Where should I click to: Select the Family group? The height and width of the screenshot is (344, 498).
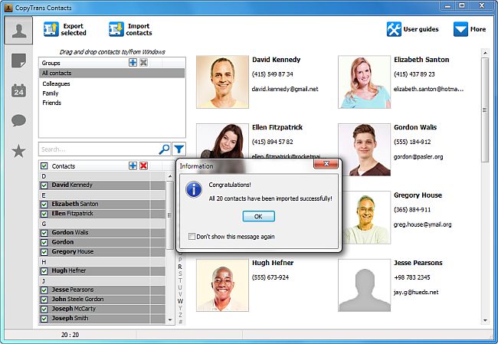tap(51, 93)
